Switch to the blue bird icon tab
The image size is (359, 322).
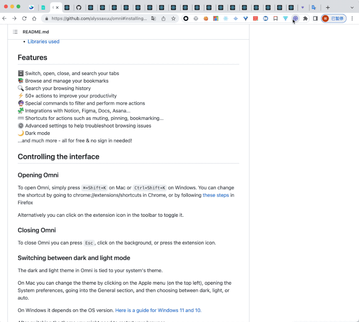[31, 8]
